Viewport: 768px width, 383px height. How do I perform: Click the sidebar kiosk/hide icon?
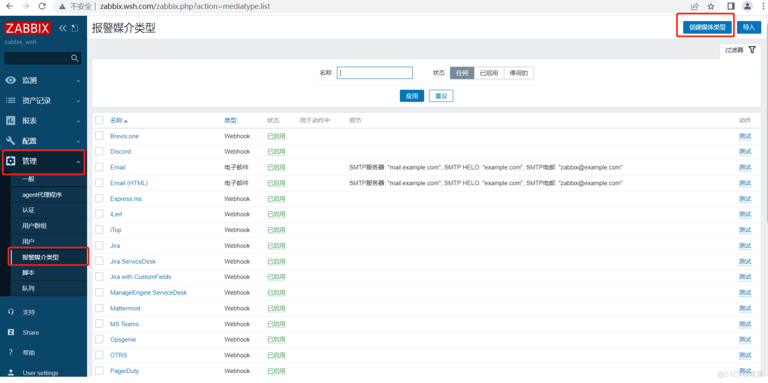75,28
